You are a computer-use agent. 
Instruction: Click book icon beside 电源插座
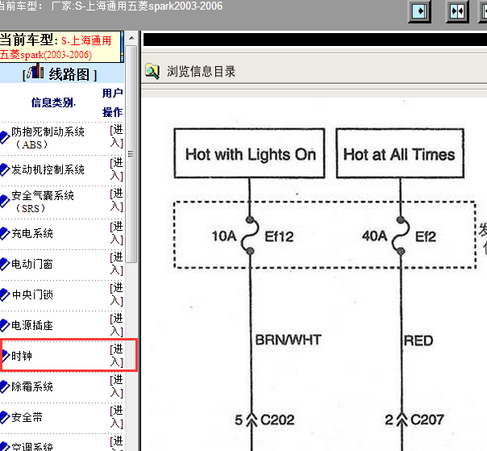coord(4,325)
